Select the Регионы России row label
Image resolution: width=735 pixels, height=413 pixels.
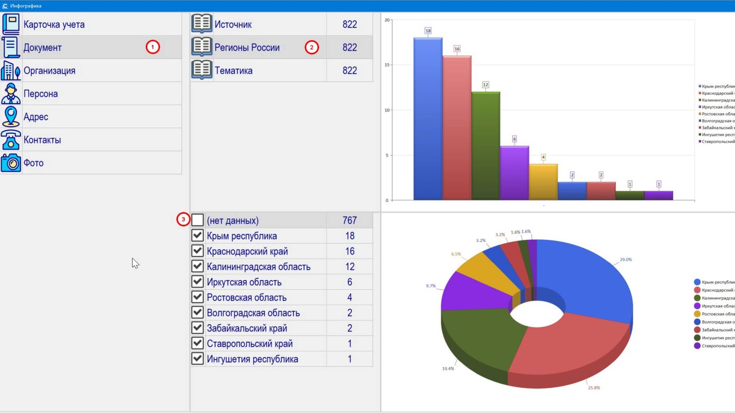(x=247, y=47)
